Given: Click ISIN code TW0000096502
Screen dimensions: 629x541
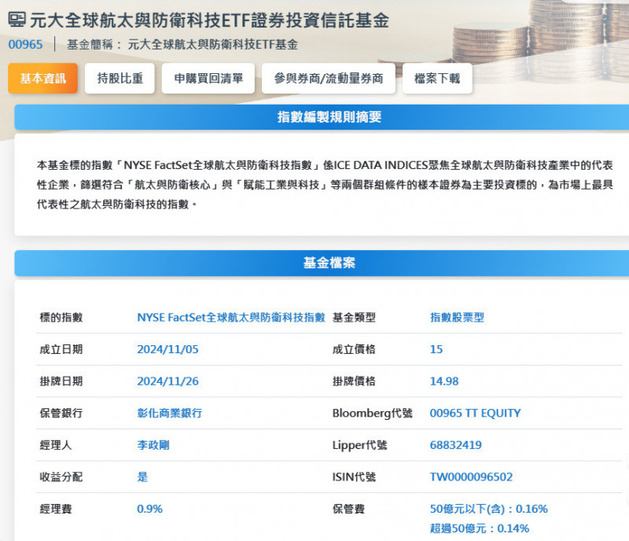Looking at the screenshot, I should [471, 477].
